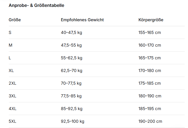Click the '180–190 cm' height cell
The image size is (188, 128).
pos(150,96)
